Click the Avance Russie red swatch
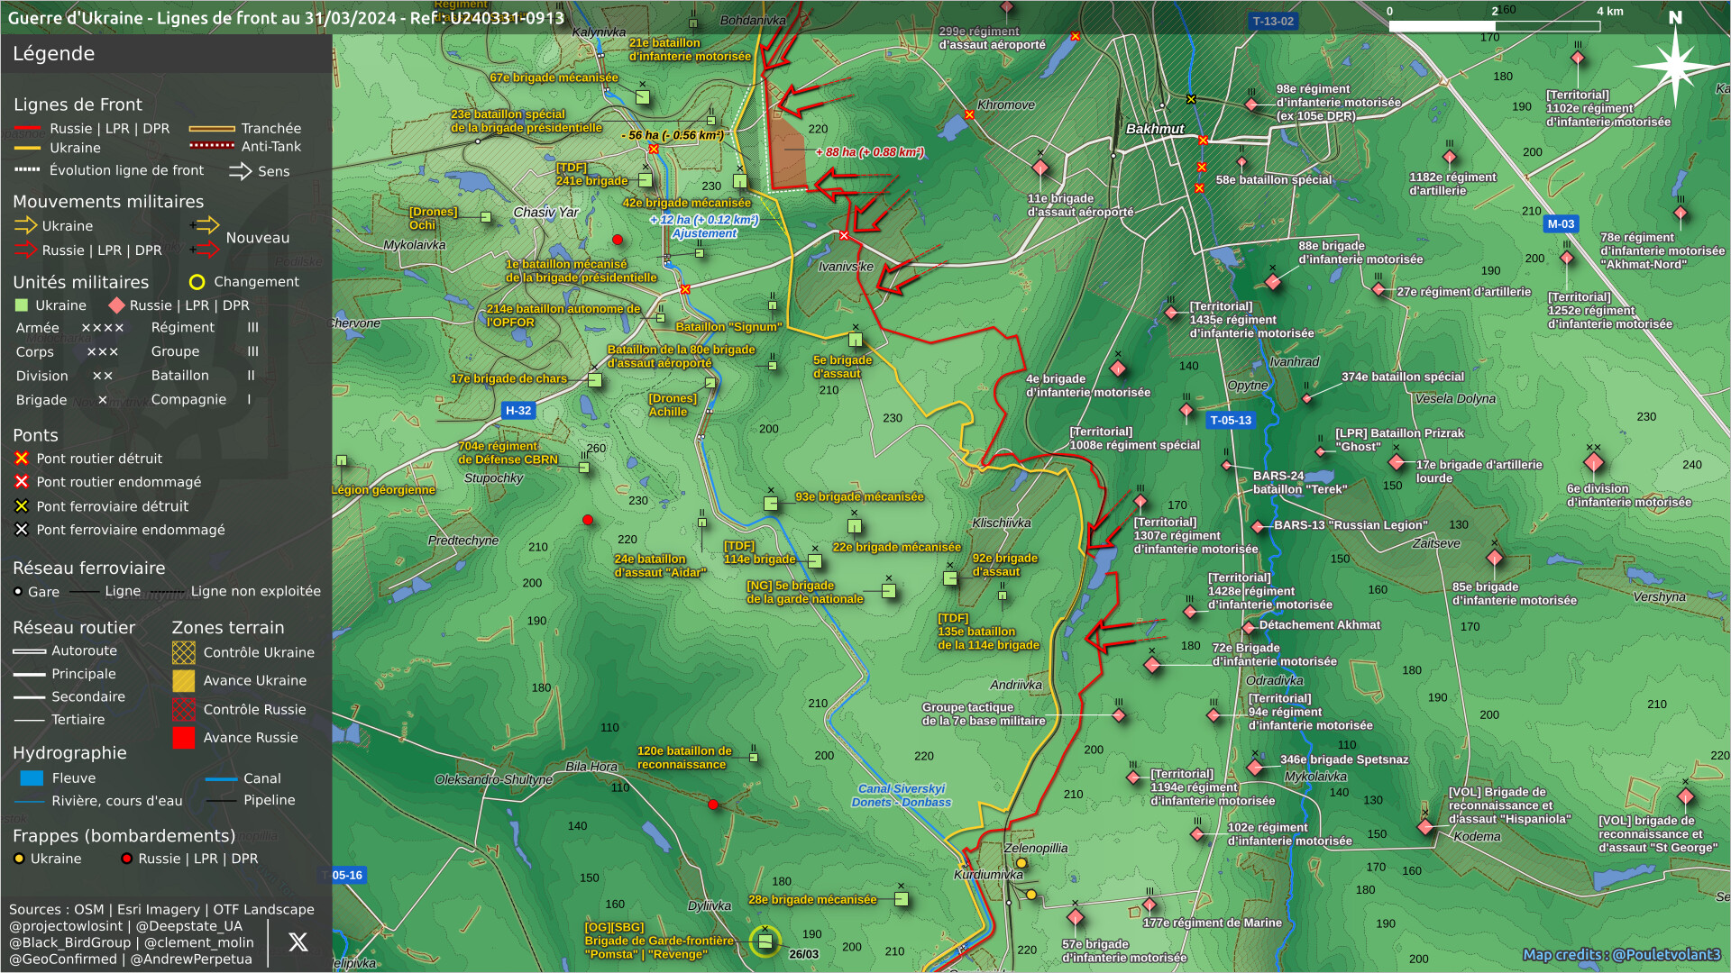 click(184, 738)
